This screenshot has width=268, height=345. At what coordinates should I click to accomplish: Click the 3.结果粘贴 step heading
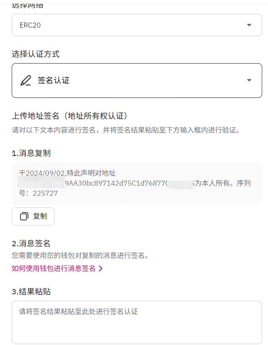31,291
